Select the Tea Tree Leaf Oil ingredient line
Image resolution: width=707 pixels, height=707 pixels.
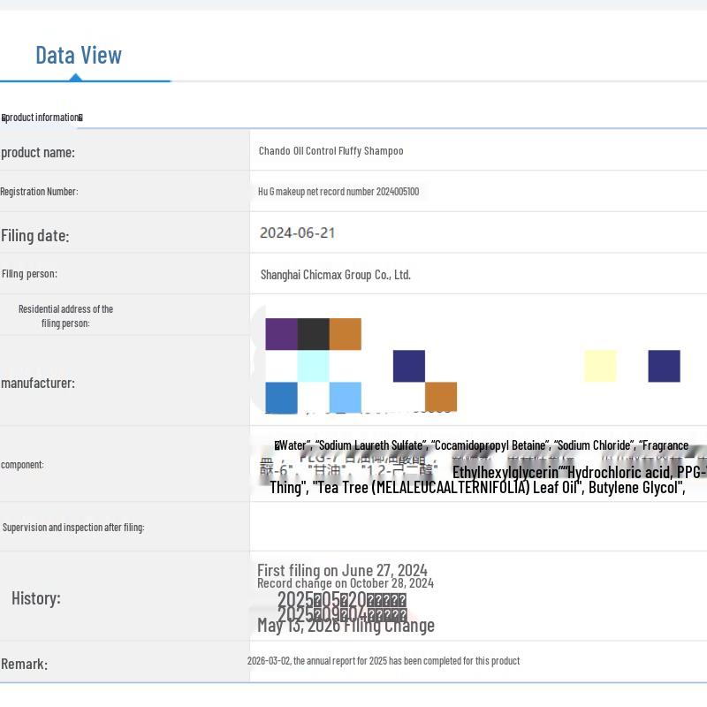pos(477,488)
